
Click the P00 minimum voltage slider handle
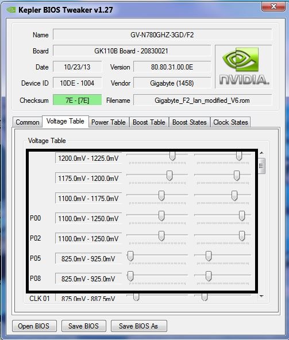click(x=161, y=216)
